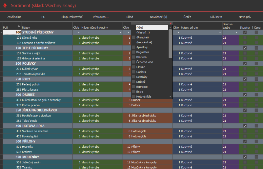Pick Aperitivy in the filter list
The width and height of the screenshot is (263, 169).
[x=142, y=47]
